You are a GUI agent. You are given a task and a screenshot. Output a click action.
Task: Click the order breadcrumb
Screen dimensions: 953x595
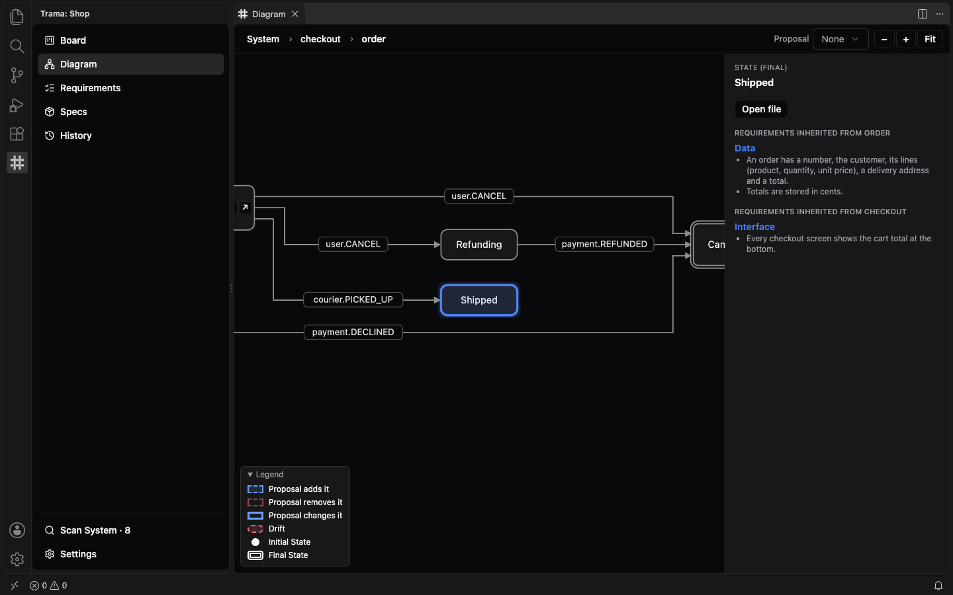click(x=374, y=39)
